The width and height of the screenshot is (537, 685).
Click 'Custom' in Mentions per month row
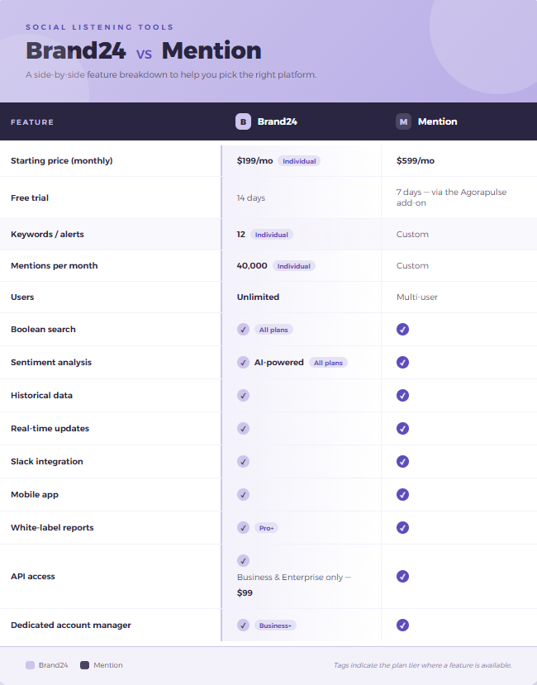point(412,265)
